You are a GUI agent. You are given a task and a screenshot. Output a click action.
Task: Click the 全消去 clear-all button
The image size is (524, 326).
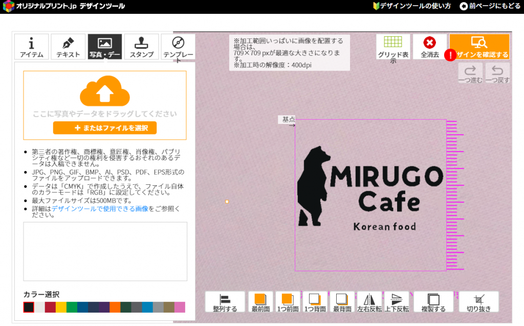430,47
